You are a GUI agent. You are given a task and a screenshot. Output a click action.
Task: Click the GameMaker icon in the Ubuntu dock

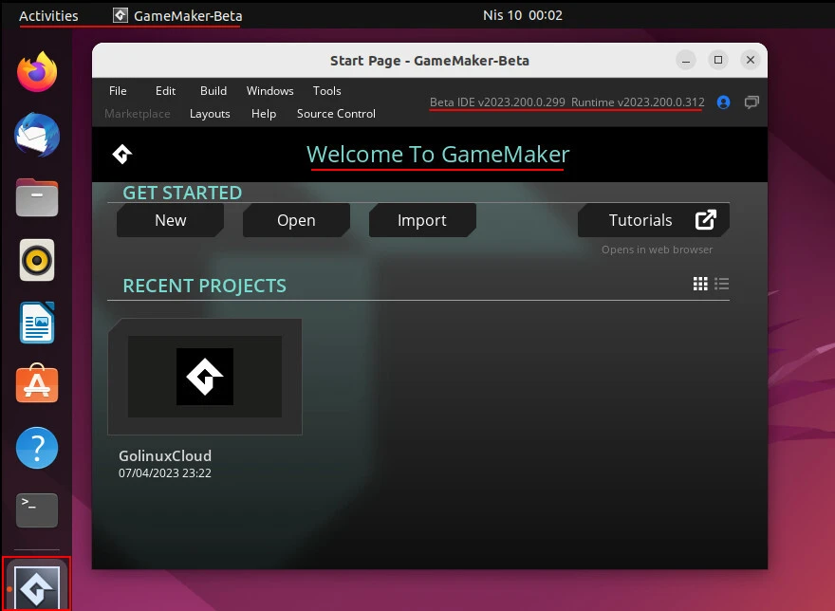point(36,585)
